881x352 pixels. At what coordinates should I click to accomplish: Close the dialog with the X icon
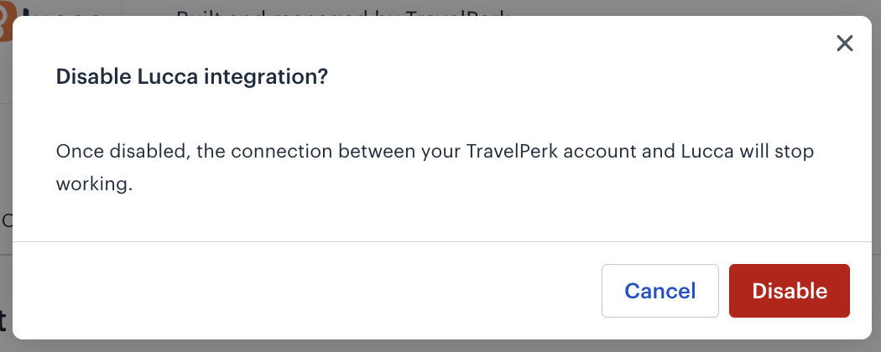click(844, 44)
